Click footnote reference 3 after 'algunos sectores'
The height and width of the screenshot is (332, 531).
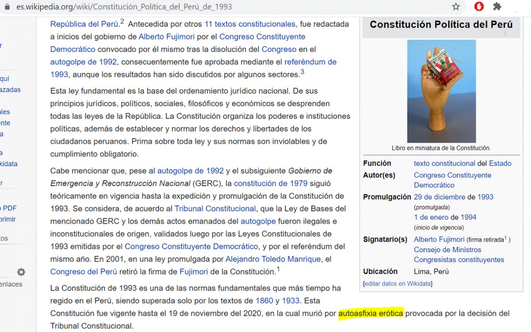302,72
